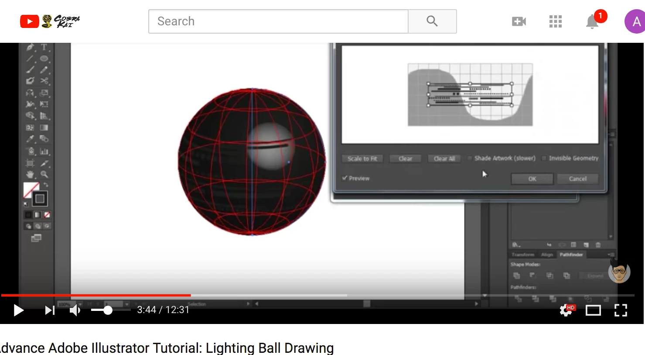Play the YouTube video

tap(18, 310)
